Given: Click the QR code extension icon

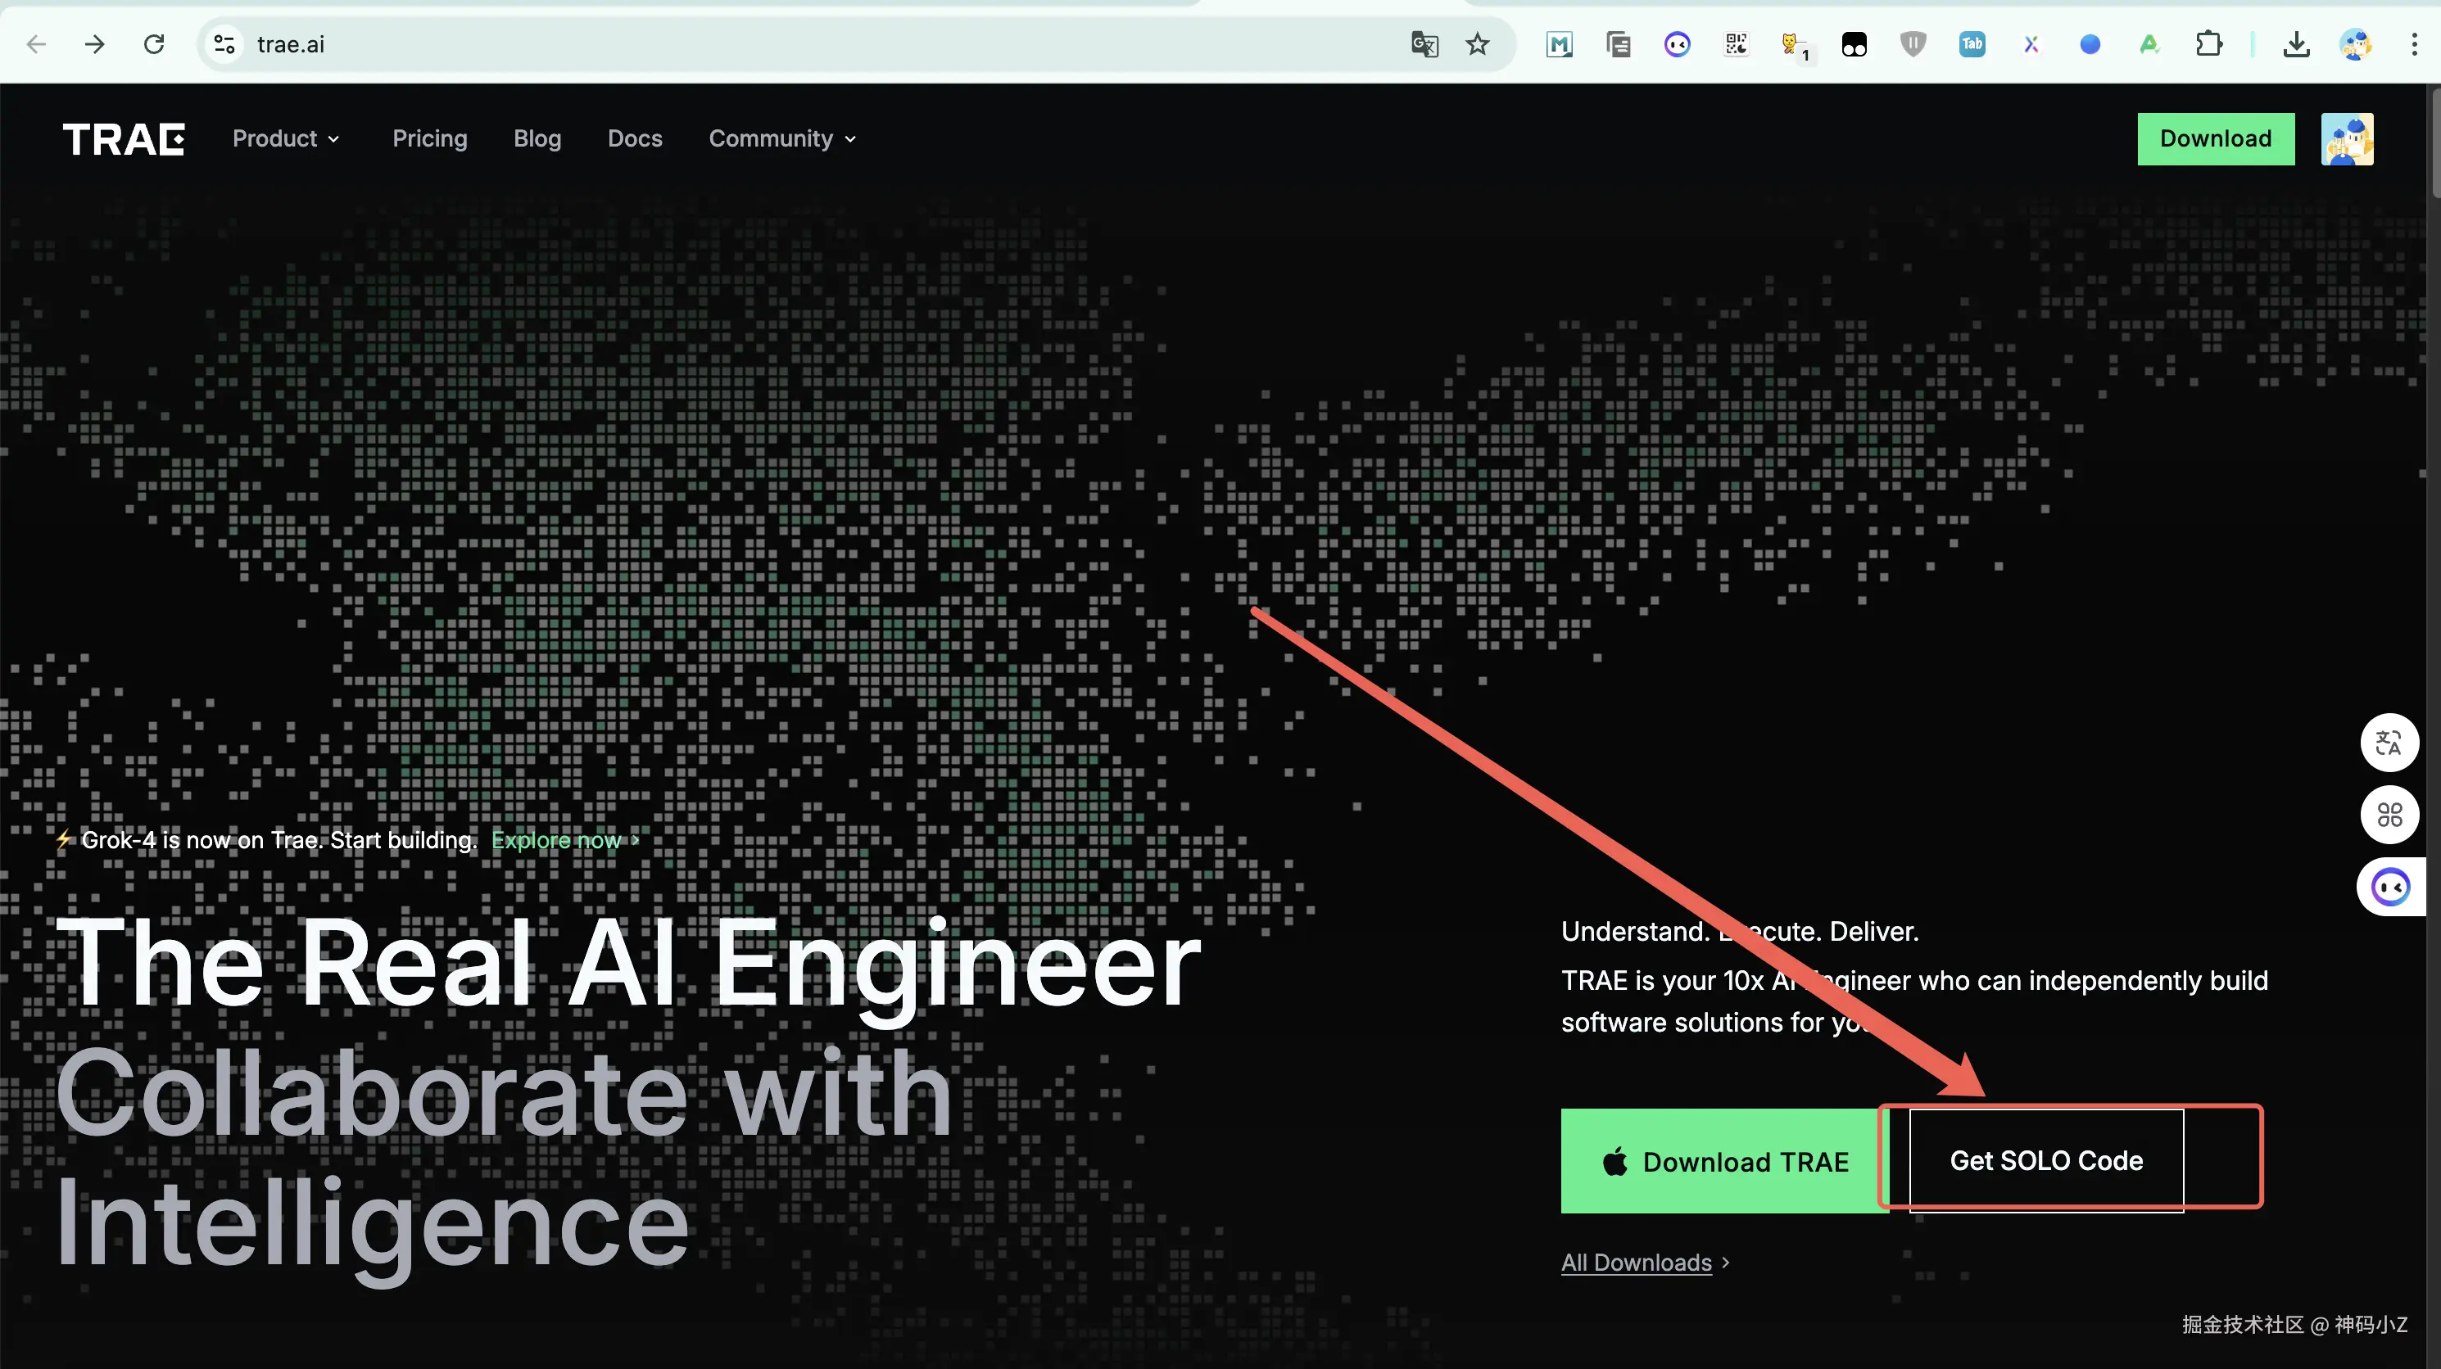Looking at the screenshot, I should coord(1736,44).
